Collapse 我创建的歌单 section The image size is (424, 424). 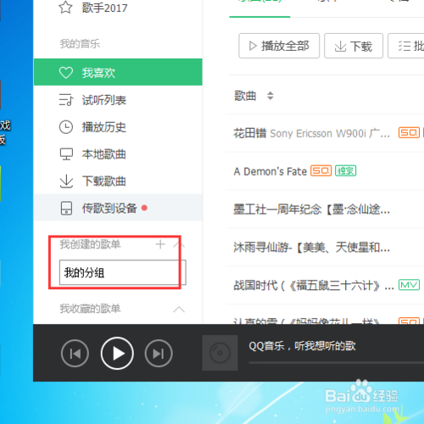pos(179,244)
